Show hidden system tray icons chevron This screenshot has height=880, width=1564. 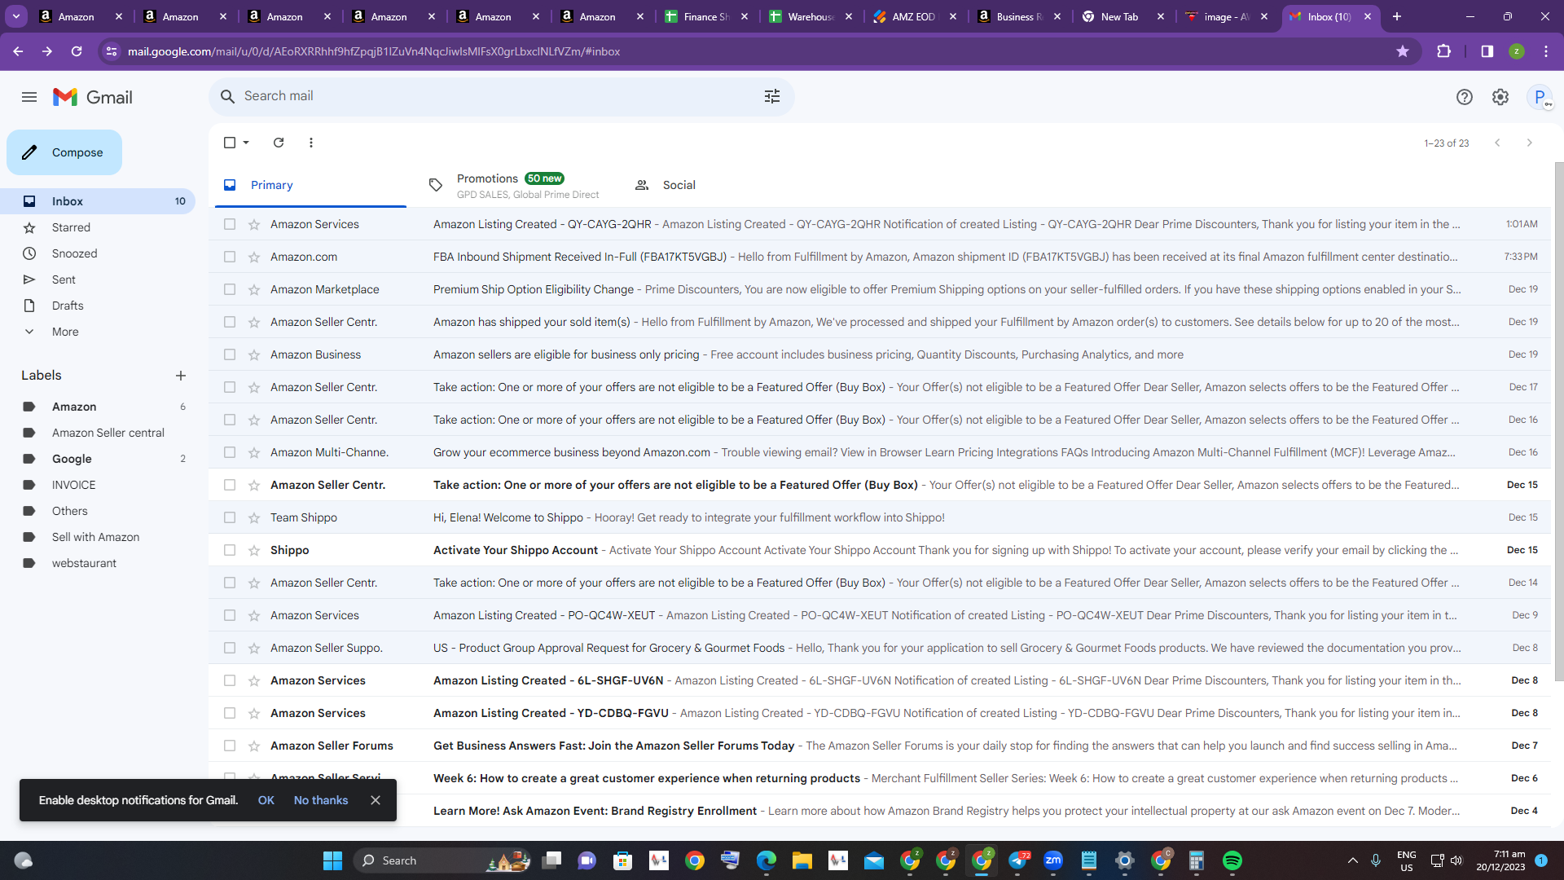click(1353, 860)
